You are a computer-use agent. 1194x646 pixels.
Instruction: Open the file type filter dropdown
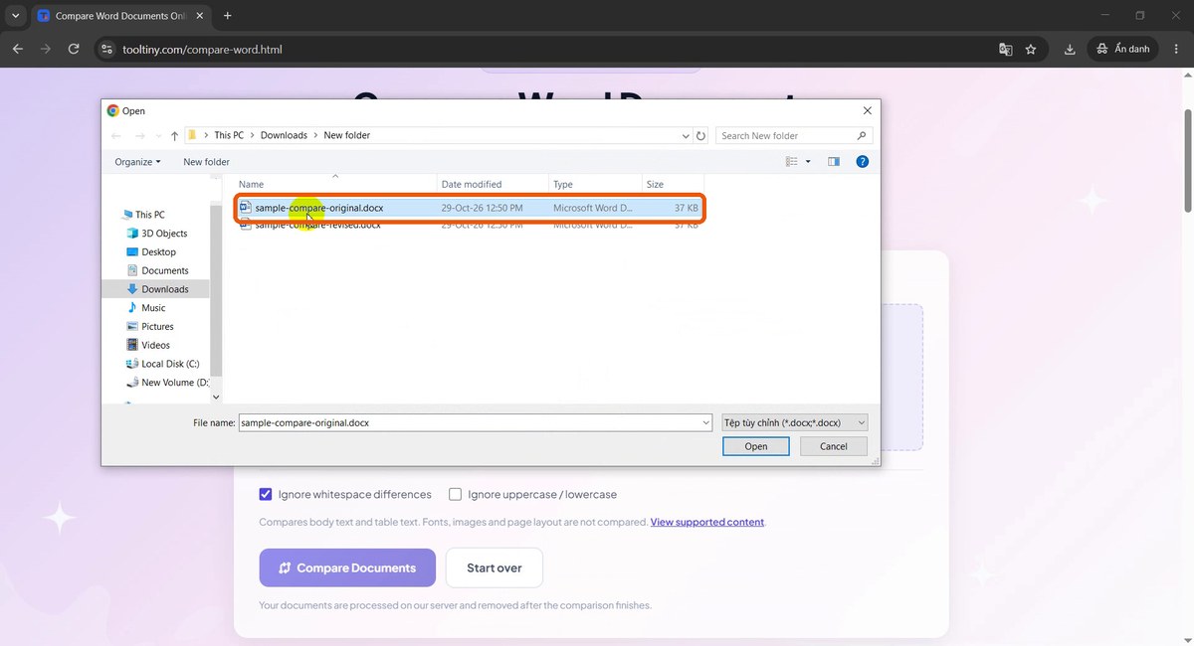click(795, 422)
